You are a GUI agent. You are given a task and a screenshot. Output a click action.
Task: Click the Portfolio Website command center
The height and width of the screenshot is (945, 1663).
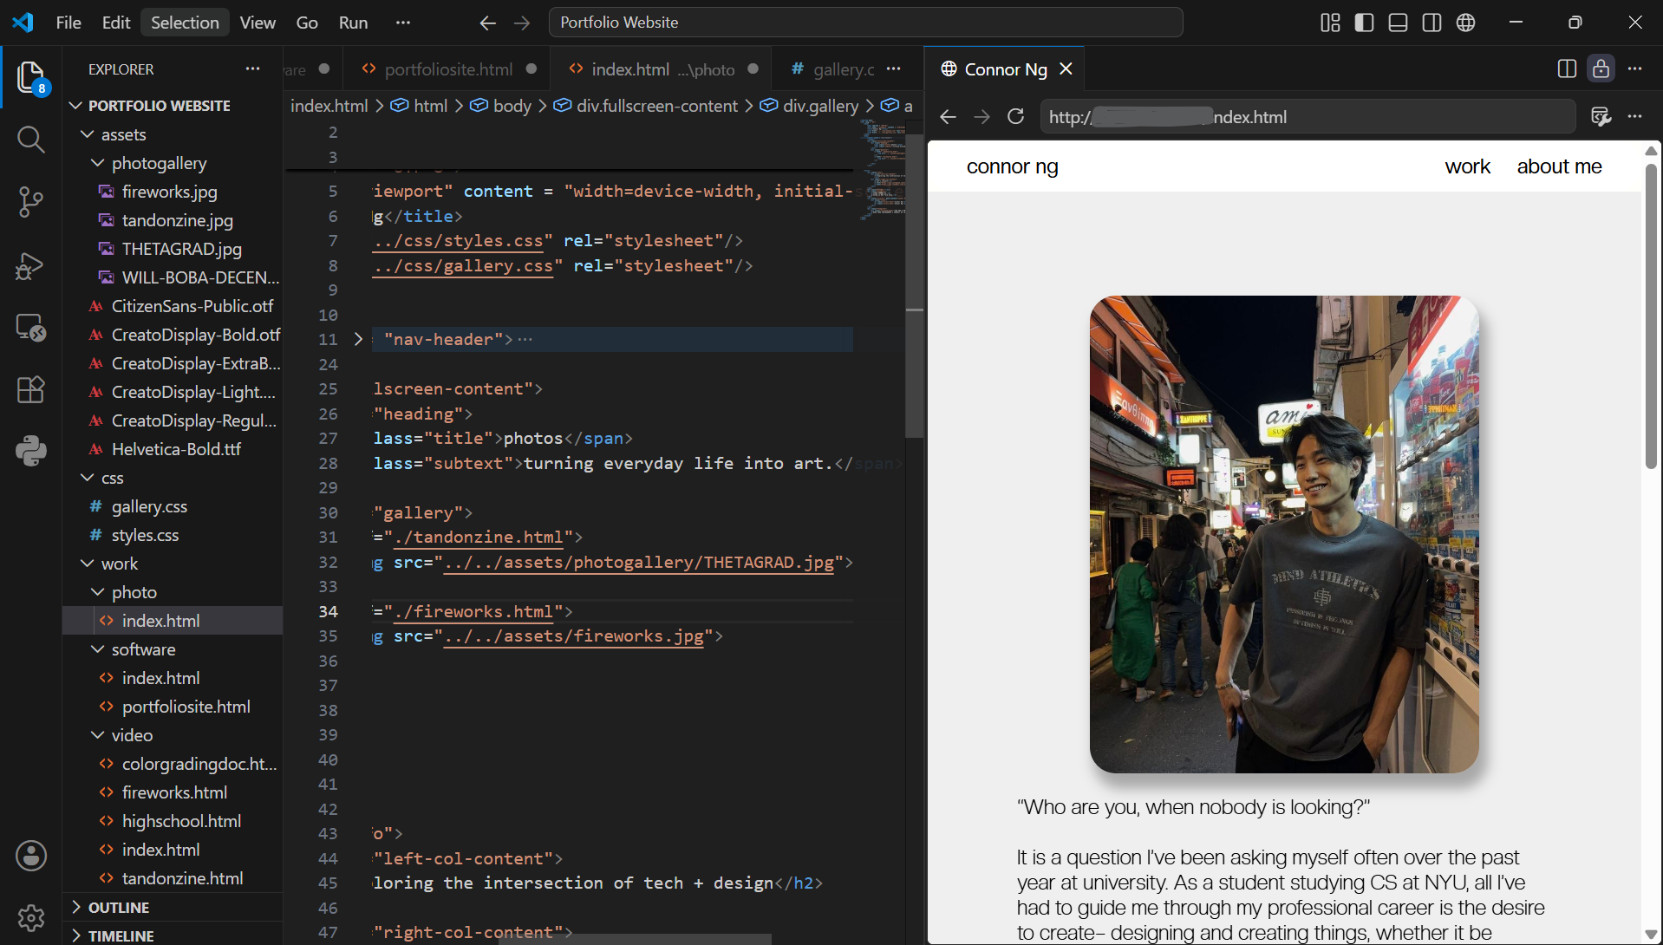(865, 23)
